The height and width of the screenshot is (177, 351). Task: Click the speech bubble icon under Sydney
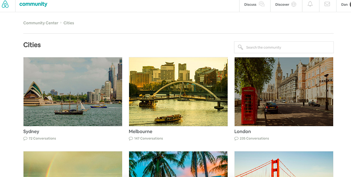click(25, 139)
